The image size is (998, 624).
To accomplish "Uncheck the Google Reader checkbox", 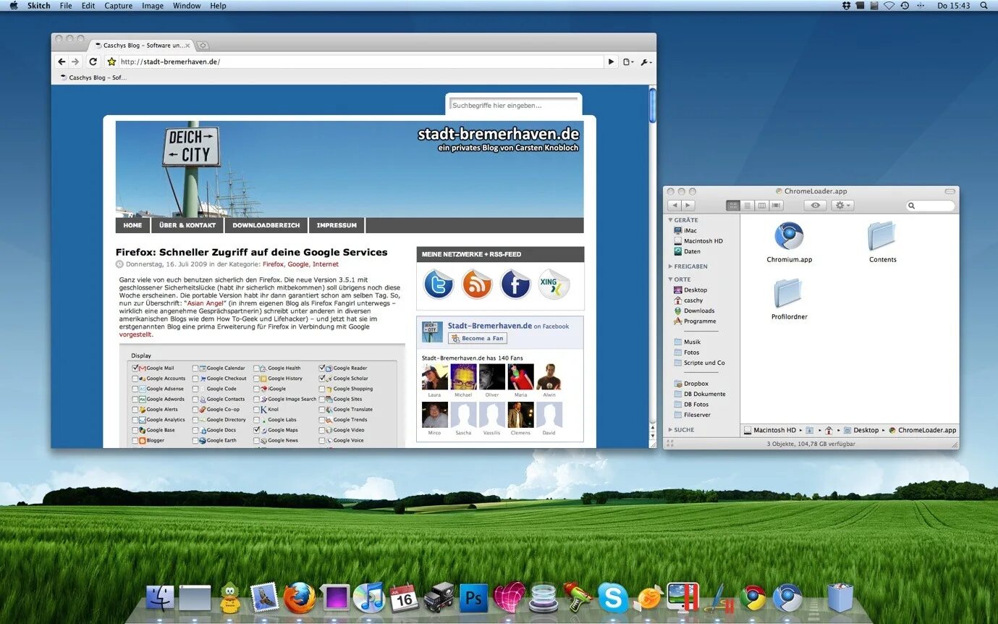I will coord(322,368).
